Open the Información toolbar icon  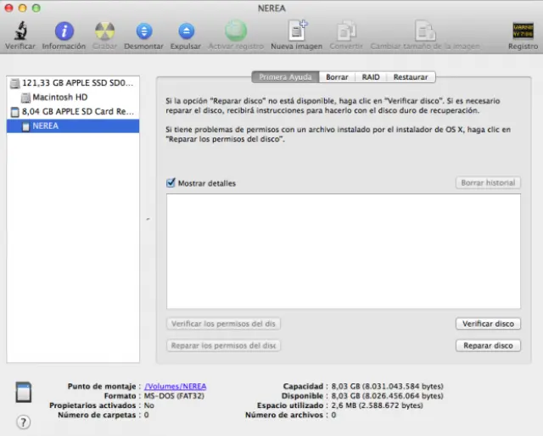(64, 31)
